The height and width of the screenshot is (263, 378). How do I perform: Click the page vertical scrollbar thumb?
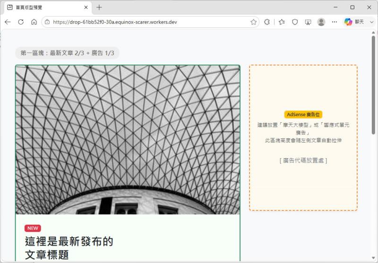(x=373, y=85)
